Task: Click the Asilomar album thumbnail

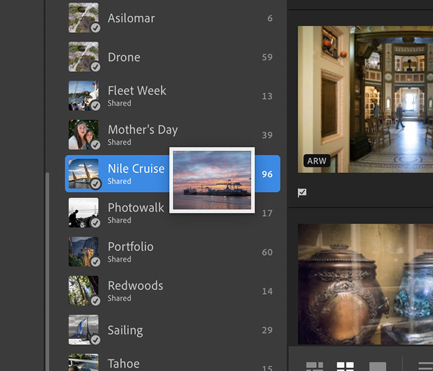Action: tap(84, 18)
